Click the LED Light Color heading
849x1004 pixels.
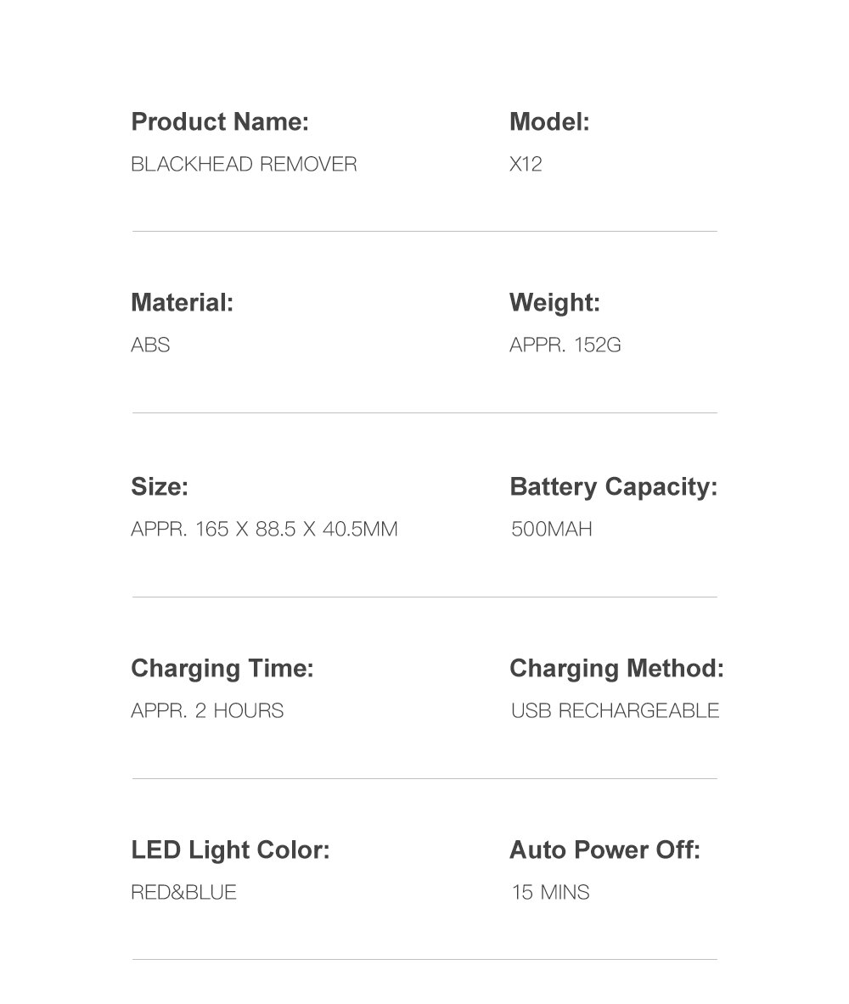[230, 850]
